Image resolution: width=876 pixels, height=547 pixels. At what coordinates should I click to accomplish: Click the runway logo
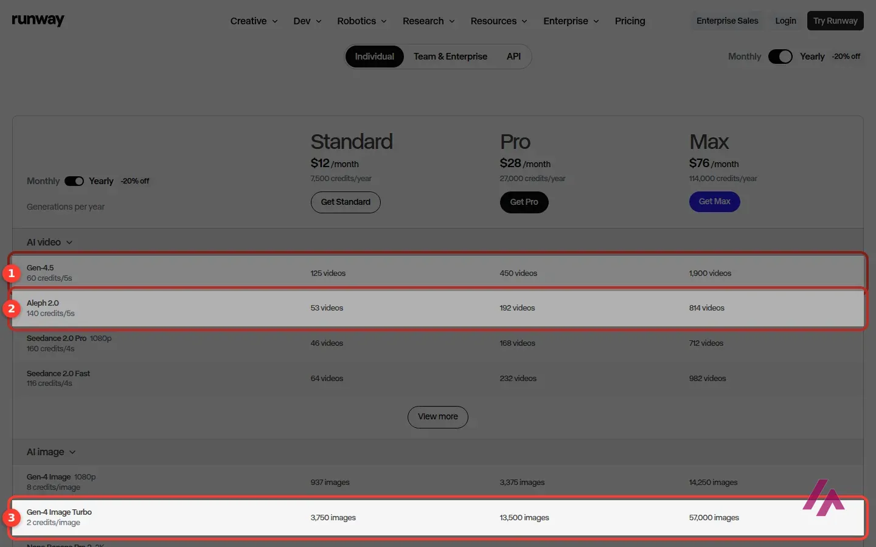point(38,20)
